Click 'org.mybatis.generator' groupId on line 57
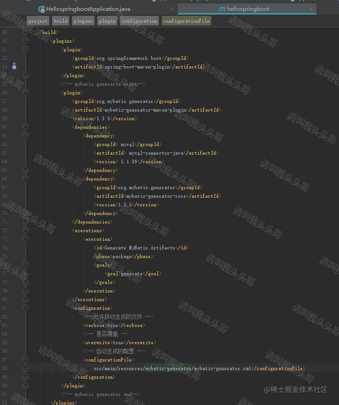This screenshot has width=339, height=405. coord(125,102)
